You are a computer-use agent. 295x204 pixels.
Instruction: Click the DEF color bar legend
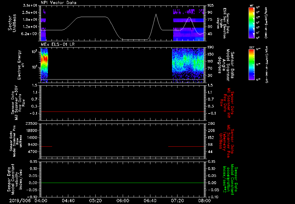[x=252, y=65]
